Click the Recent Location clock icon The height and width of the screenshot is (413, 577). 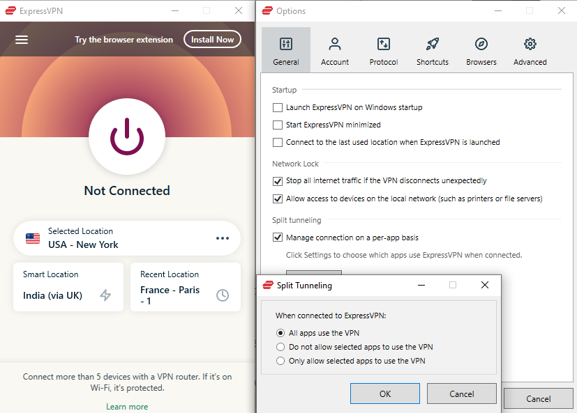222,295
